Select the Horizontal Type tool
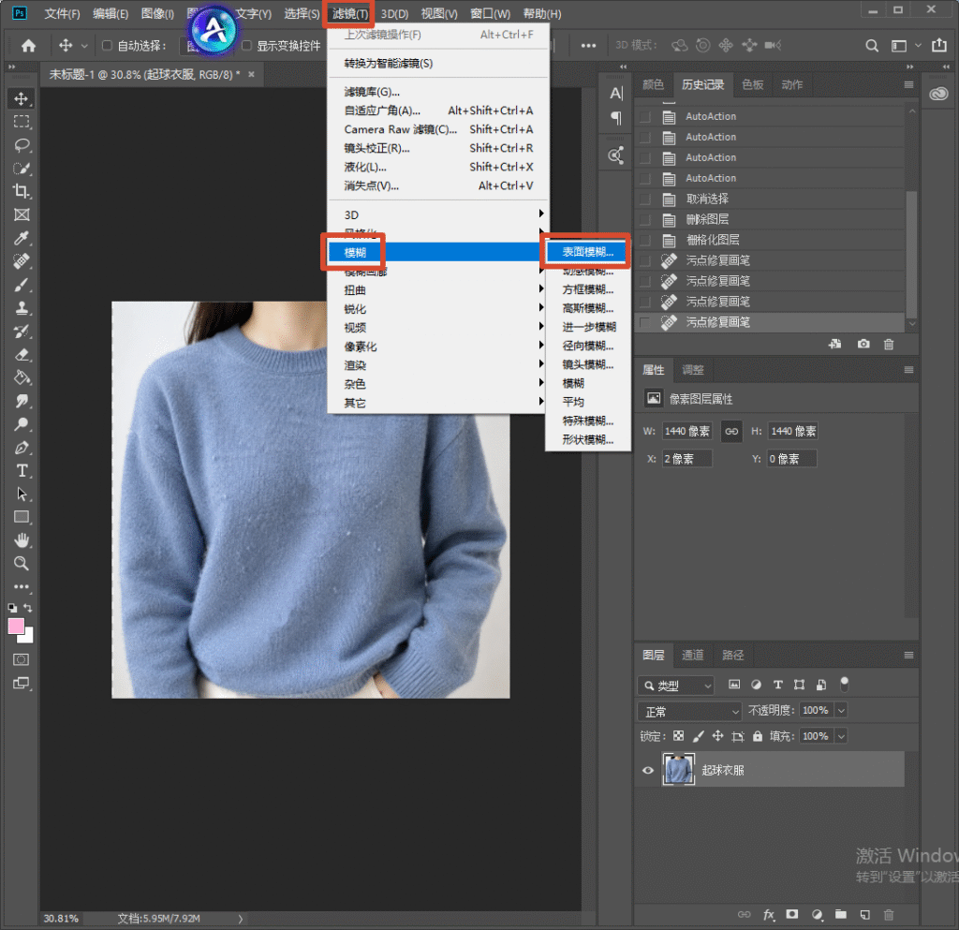Screen dimensions: 959x930 tap(22, 471)
